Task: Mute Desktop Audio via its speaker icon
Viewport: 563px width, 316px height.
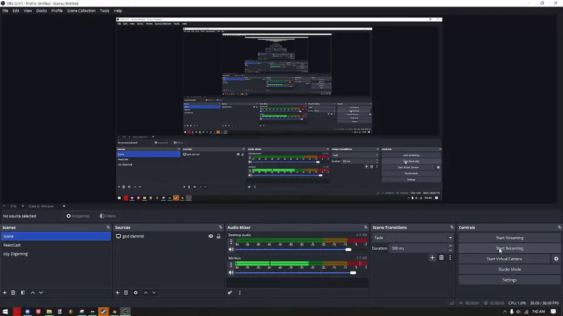Action: 231,249
